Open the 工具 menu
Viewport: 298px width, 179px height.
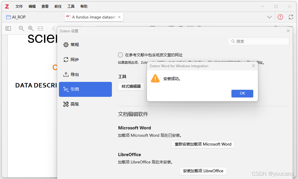[71, 6]
